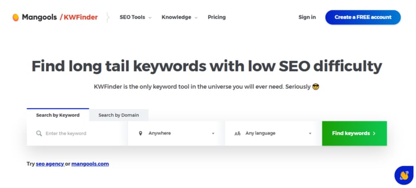Click the location pin icon
This screenshot has width=416, height=188.
point(140,133)
